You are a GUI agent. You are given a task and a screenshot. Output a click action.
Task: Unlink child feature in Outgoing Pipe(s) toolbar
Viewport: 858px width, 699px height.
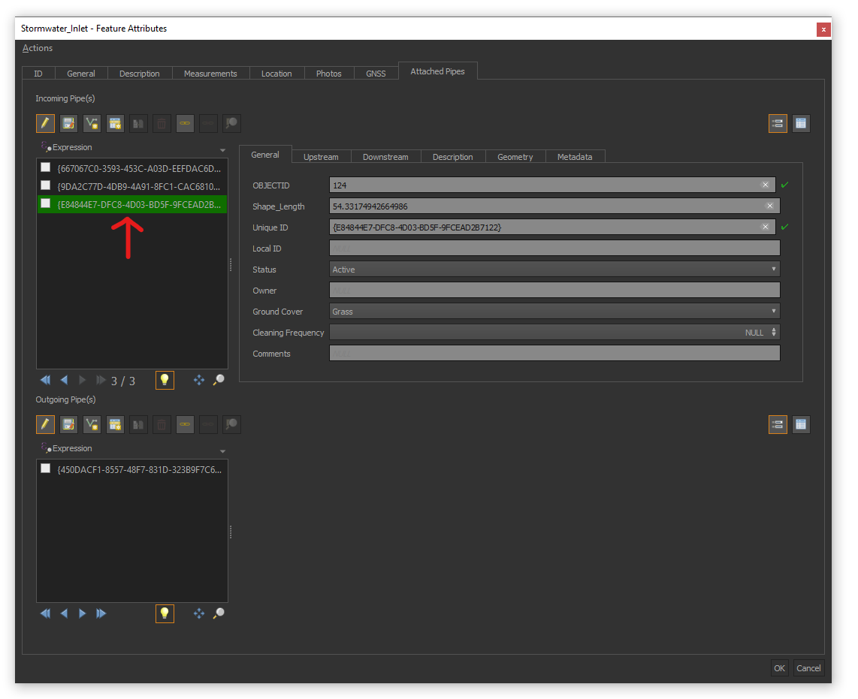click(208, 424)
